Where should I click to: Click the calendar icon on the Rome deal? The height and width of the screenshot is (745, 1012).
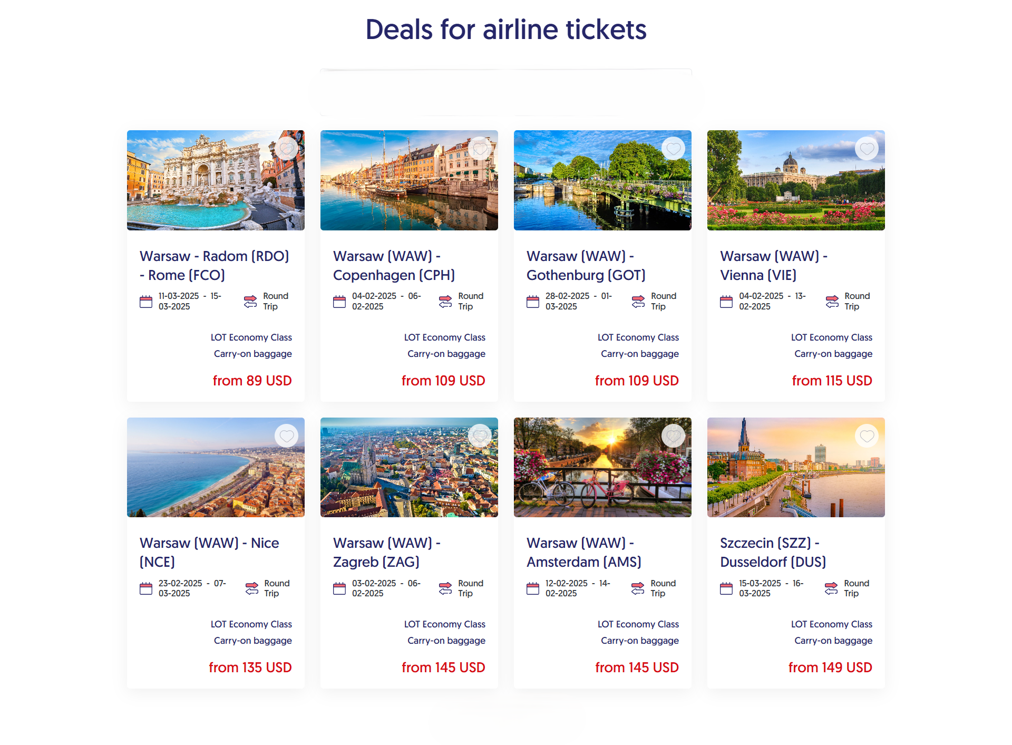click(146, 302)
